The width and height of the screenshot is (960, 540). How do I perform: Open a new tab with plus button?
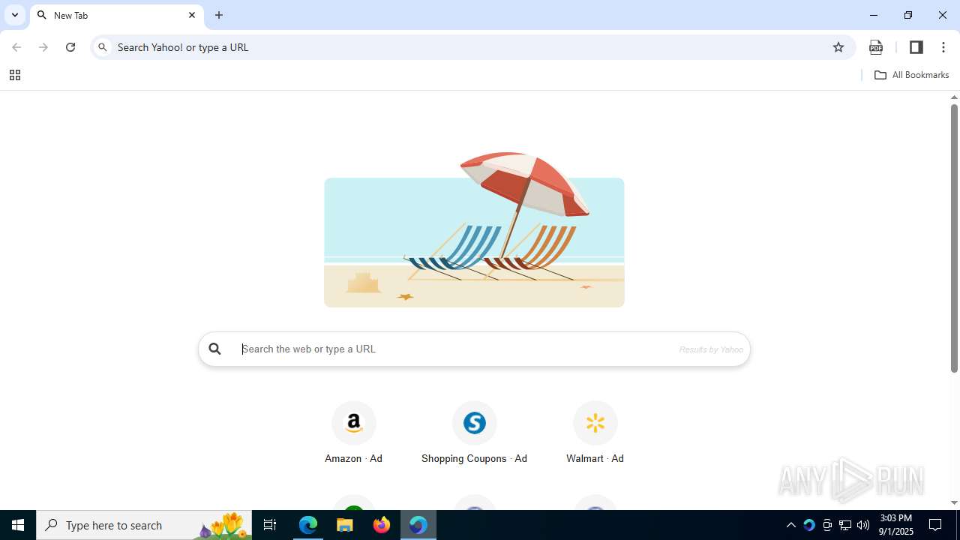pos(219,15)
